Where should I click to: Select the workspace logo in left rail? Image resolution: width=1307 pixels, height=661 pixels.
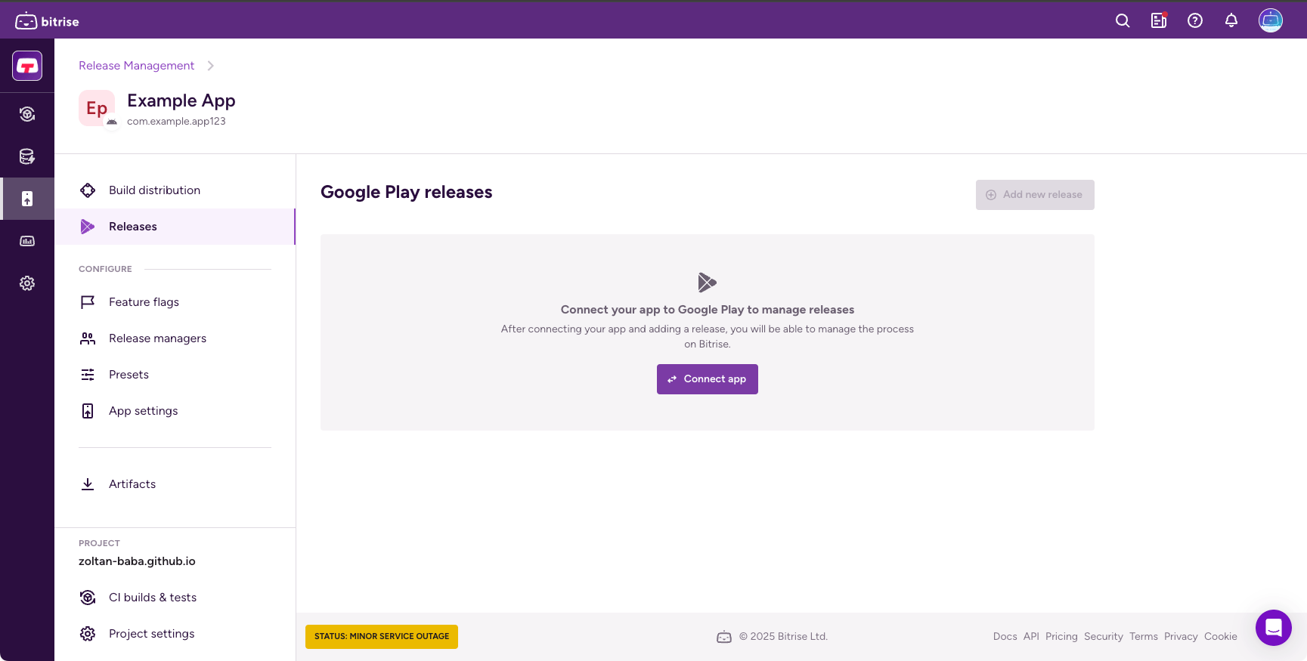(x=27, y=66)
